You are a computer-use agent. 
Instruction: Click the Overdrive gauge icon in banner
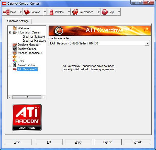pyautogui.click(x=59, y=30)
